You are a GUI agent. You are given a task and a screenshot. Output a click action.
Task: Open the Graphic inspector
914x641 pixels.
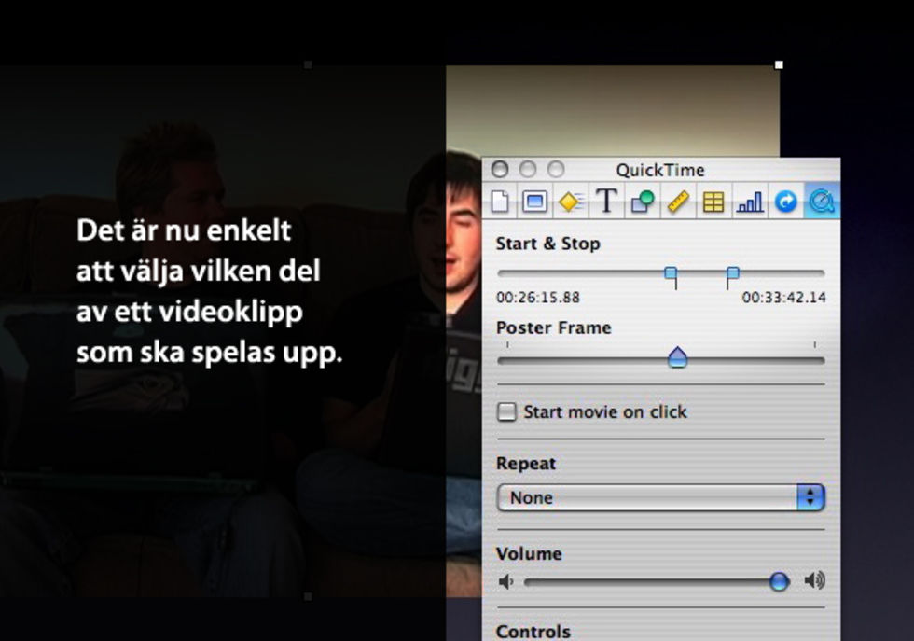[642, 202]
